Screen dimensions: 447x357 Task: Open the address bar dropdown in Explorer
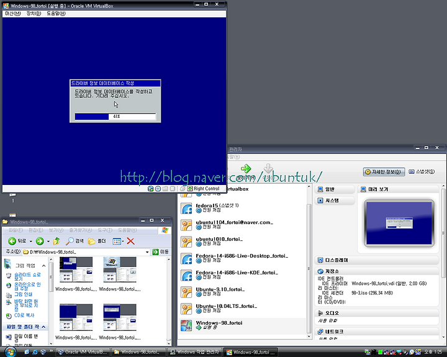(x=147, y=252)
